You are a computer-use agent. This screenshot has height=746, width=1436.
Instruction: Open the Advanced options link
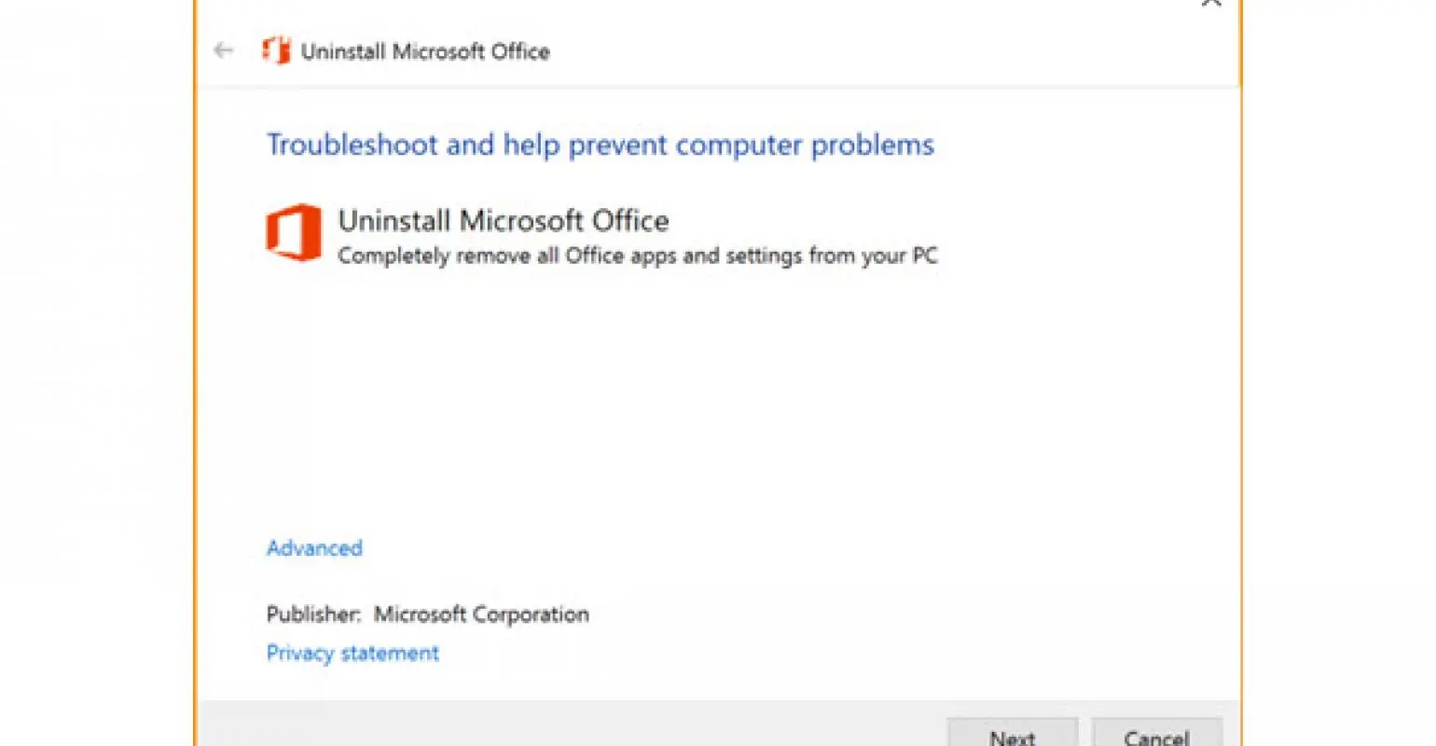point(314,548)
